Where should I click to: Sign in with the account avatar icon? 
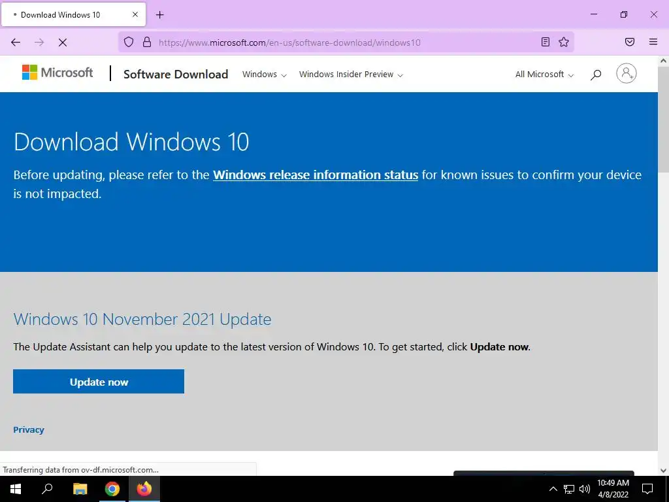627,73
